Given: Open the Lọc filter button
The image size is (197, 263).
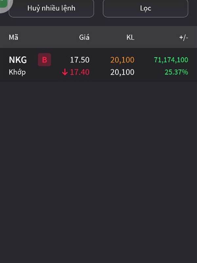Looking at the screenshot, I should pyautogui.click(x=145, y=8).
